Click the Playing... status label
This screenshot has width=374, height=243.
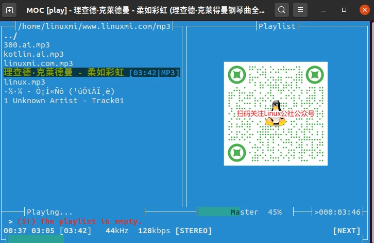[x=49, y=212]
